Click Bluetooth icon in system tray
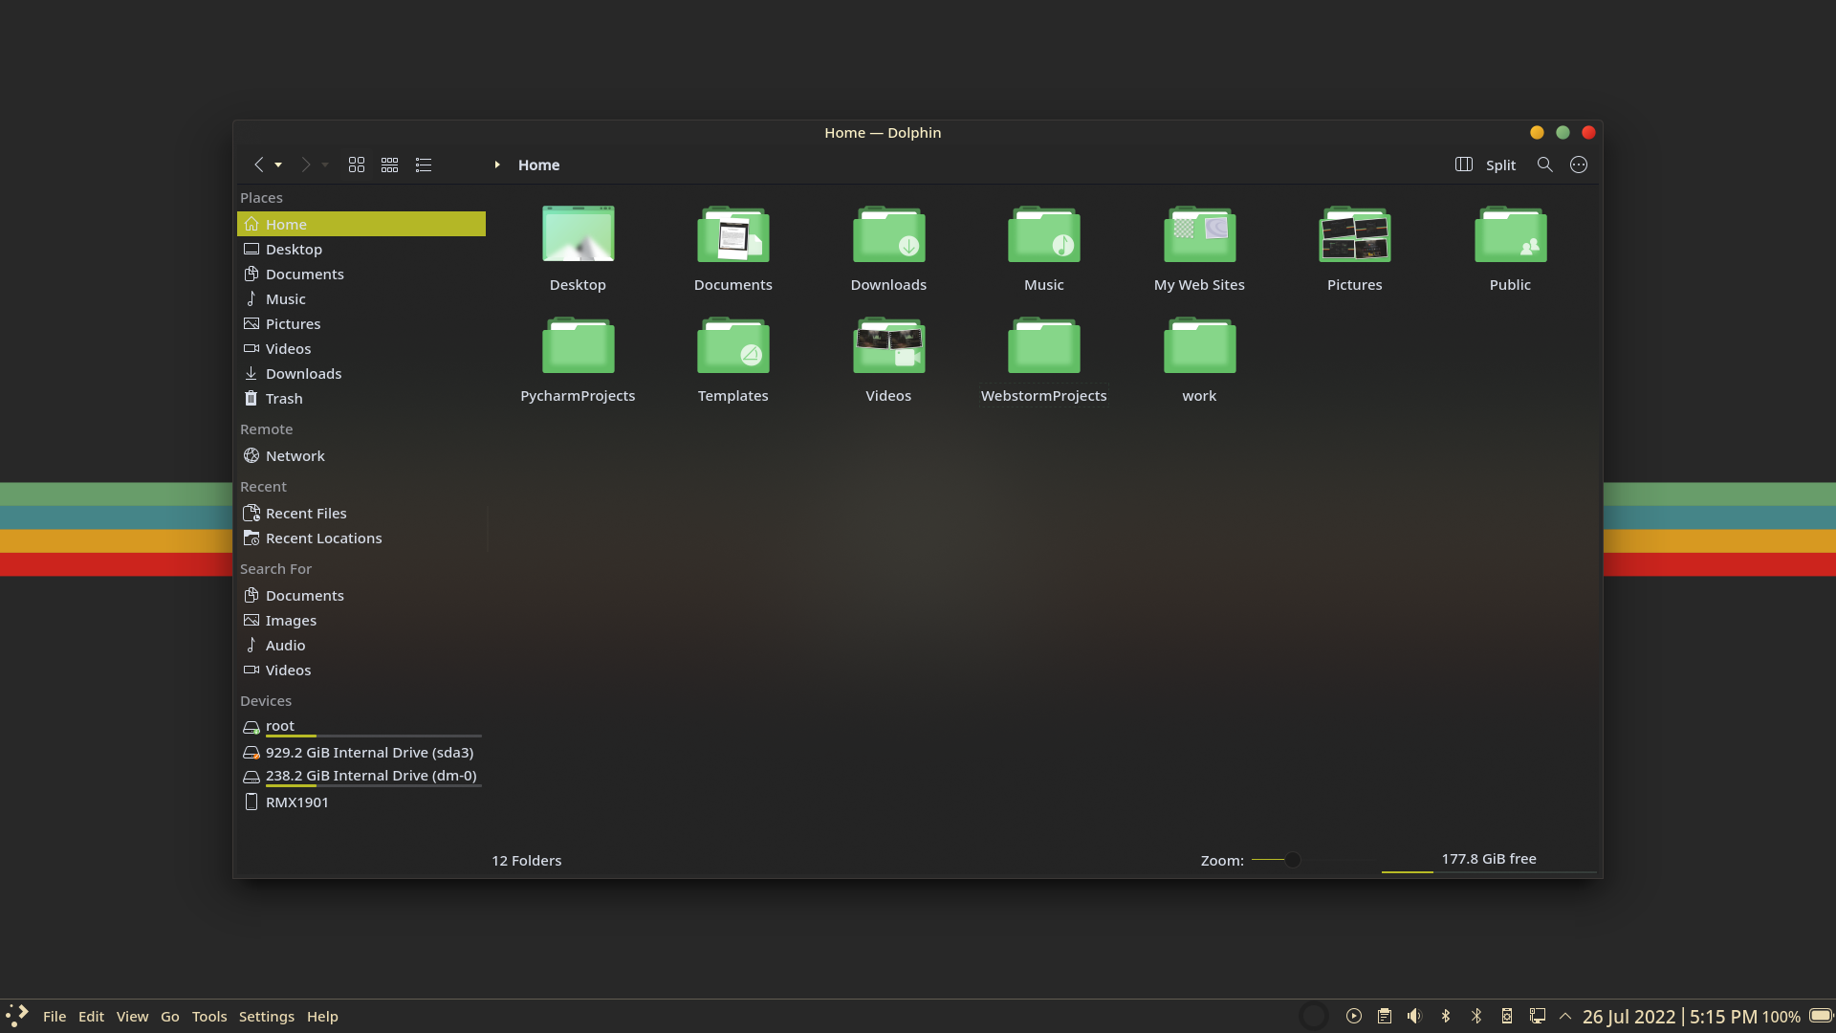 click(x=1446, y=1016)
